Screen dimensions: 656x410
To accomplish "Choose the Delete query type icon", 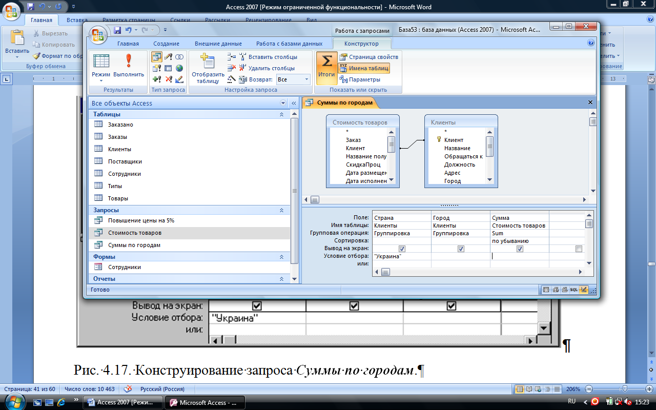I will (168, 79).
